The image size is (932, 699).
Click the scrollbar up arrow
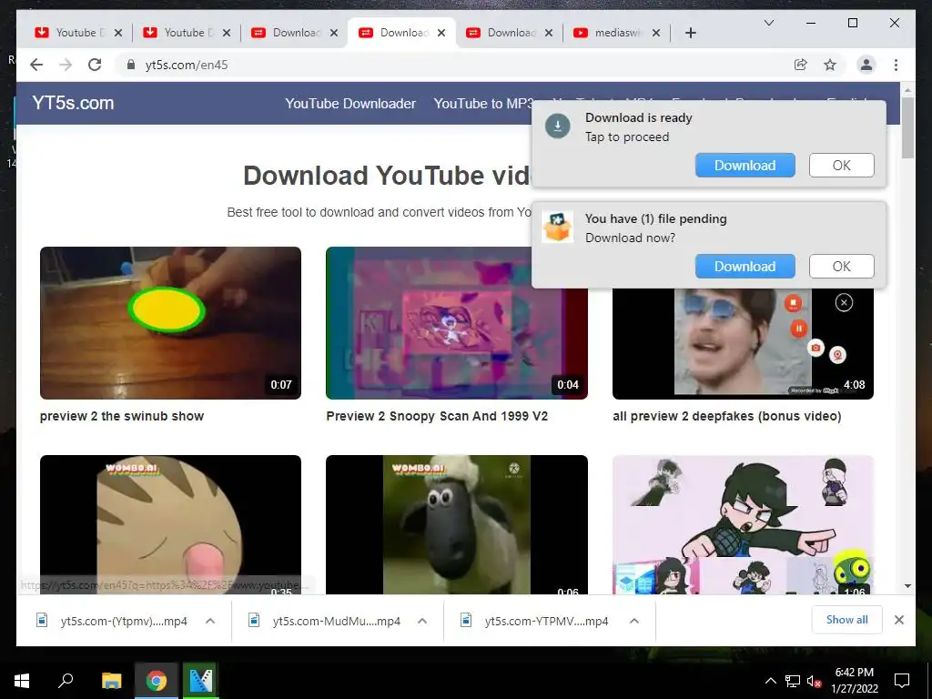907,90
